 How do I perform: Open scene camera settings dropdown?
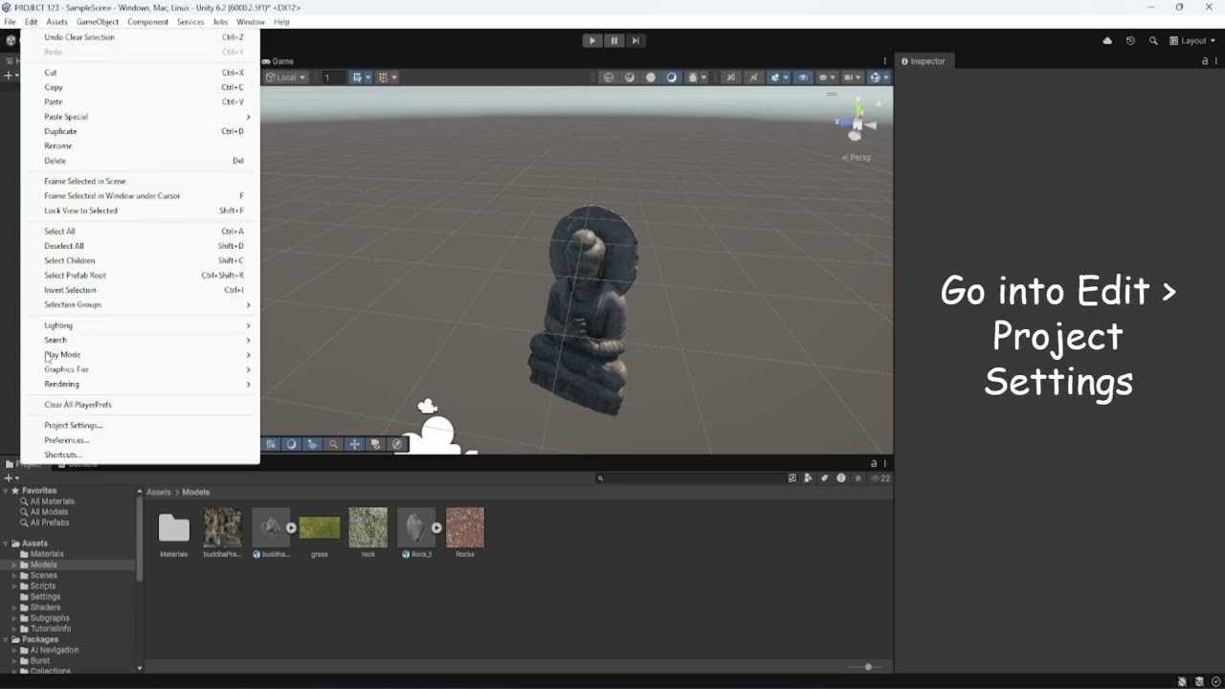[x=850, y=78]
